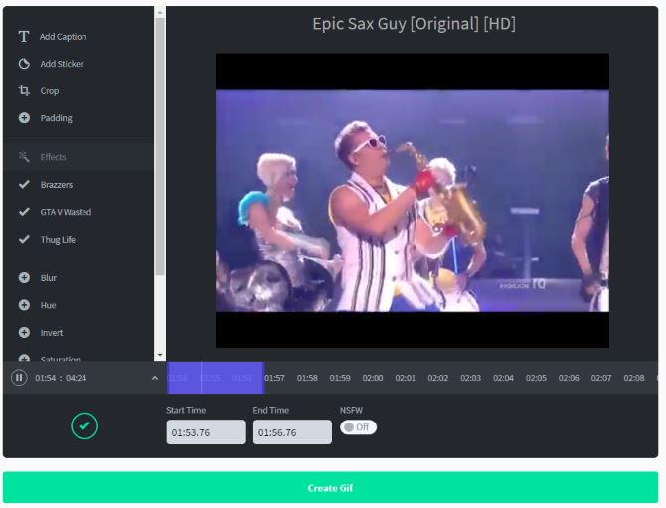Click the Add Sticker icon
The width and height of the screenshot is (666, 508).
24,64
